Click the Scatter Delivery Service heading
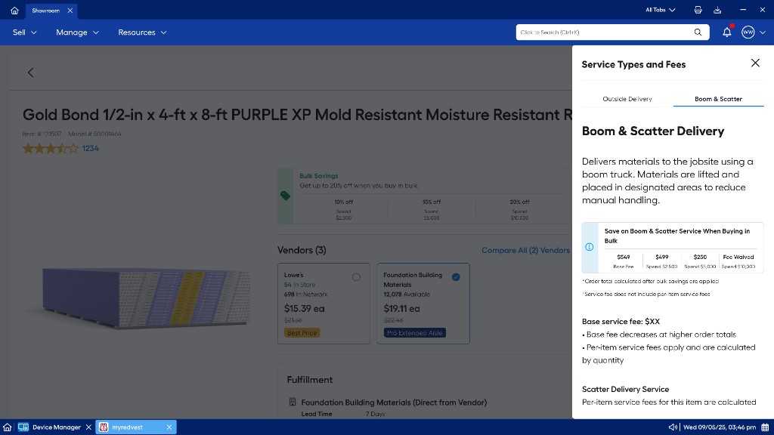Screen dimensions: 774x435 625,389
